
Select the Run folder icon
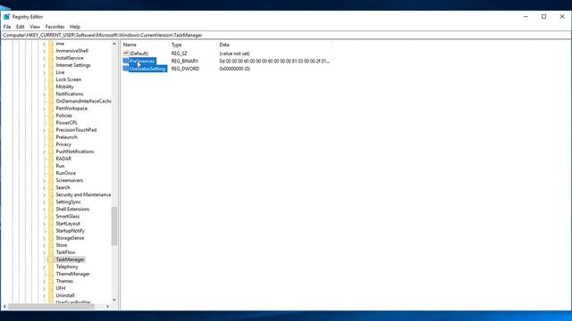pyautogui.click(x=51, y=166)
